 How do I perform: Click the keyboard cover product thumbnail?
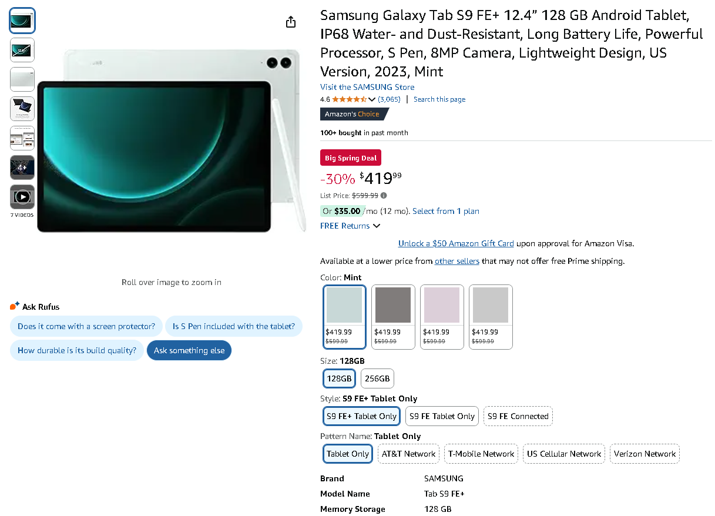22,109
